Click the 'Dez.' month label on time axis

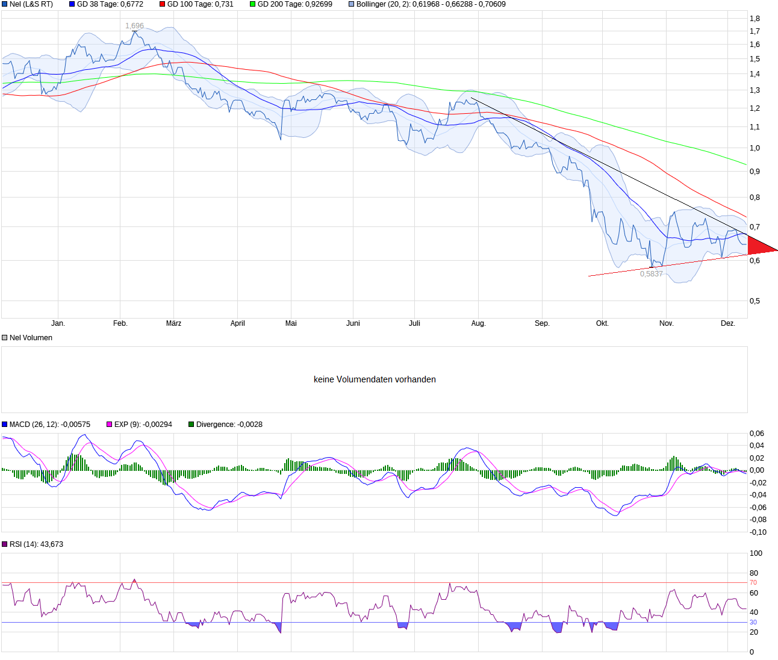[728, 323]
